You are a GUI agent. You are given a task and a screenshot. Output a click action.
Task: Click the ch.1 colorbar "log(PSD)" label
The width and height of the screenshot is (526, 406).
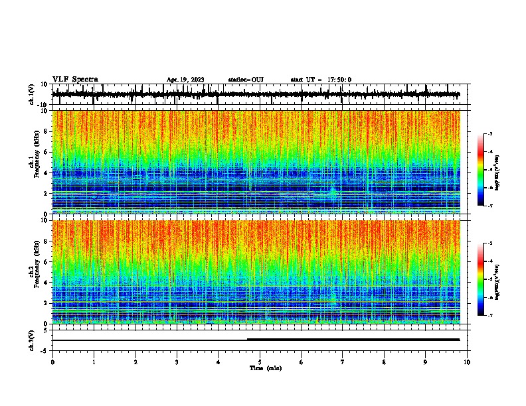(497, 172)
